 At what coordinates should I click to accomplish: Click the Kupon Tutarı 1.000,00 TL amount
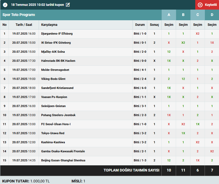point(40,181)
